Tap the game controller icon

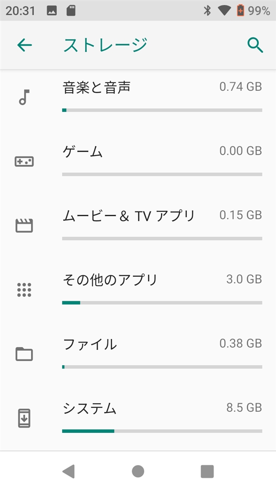pyautogui.click(x=24, y=161)
